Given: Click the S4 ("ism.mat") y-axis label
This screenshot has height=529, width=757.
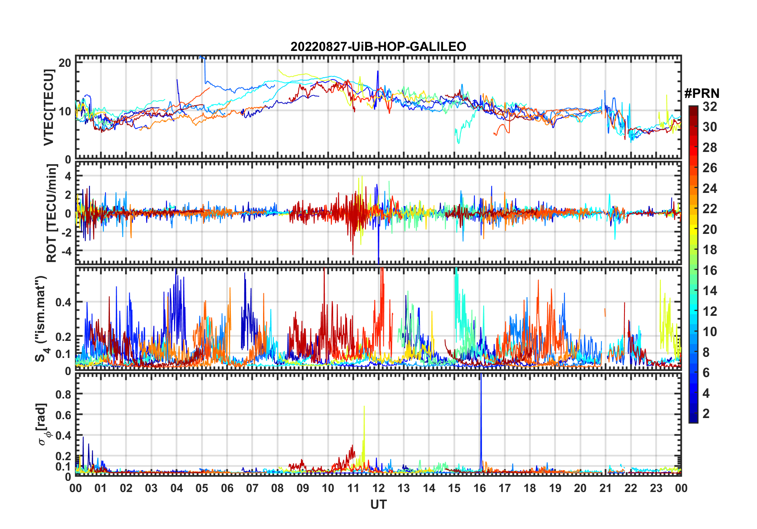Looking at the screenshot, I should point(41,319).
